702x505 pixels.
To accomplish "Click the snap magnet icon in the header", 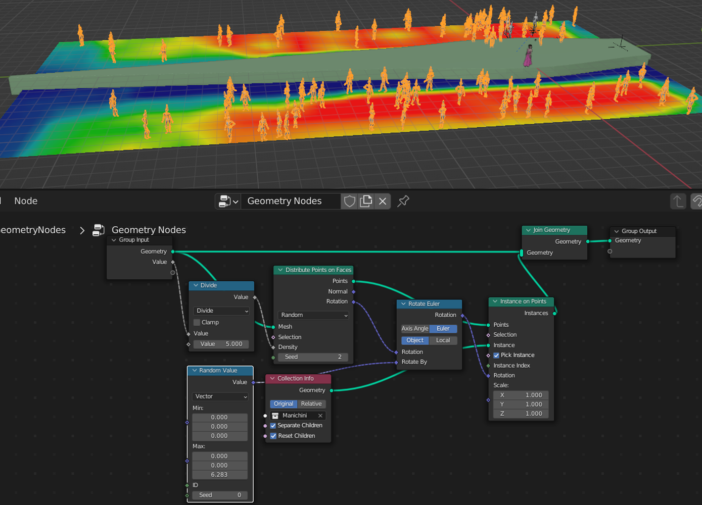I will point(697,201).
